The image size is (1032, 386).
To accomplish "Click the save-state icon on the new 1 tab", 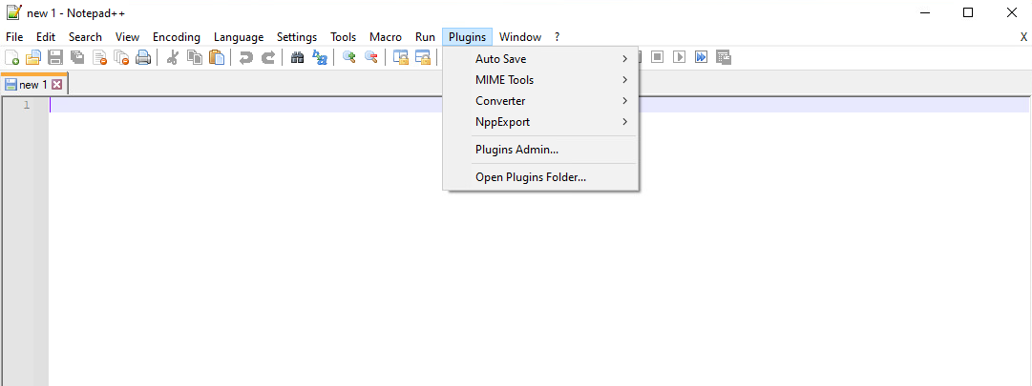I will 11,84.
